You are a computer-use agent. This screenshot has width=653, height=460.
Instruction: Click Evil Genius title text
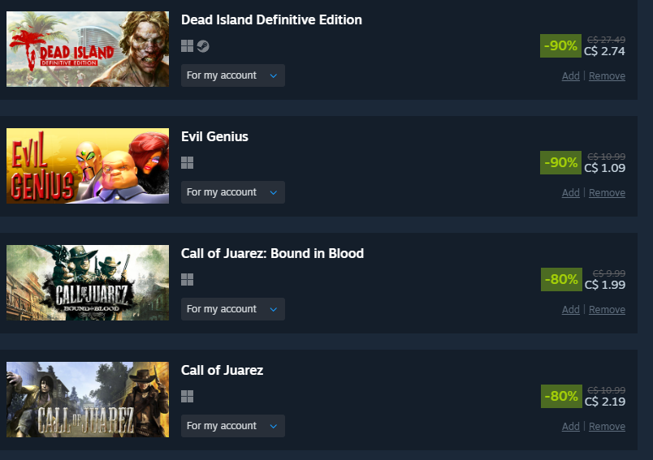point(214,136)
